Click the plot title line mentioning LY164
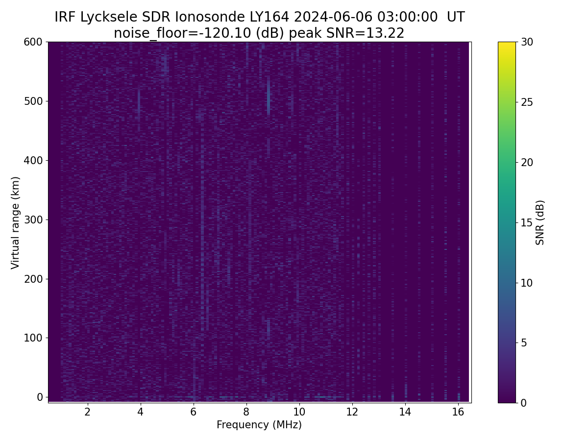Screen dimensions: 588x441 tap(259, 17)
